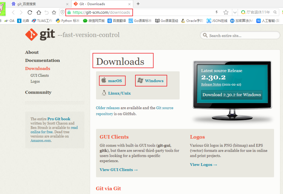The image size is (283, 194).
Task: Expand the address bar dropdown arrow
Action: (235, 12)
